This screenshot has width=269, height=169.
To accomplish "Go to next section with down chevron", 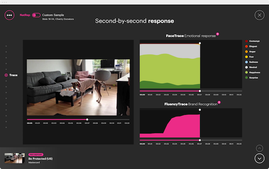I will coord(260,158).
